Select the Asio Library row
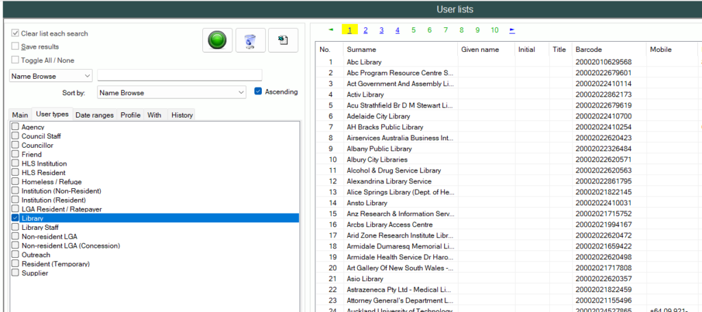The image size is (702, 312). pos(509,278)
